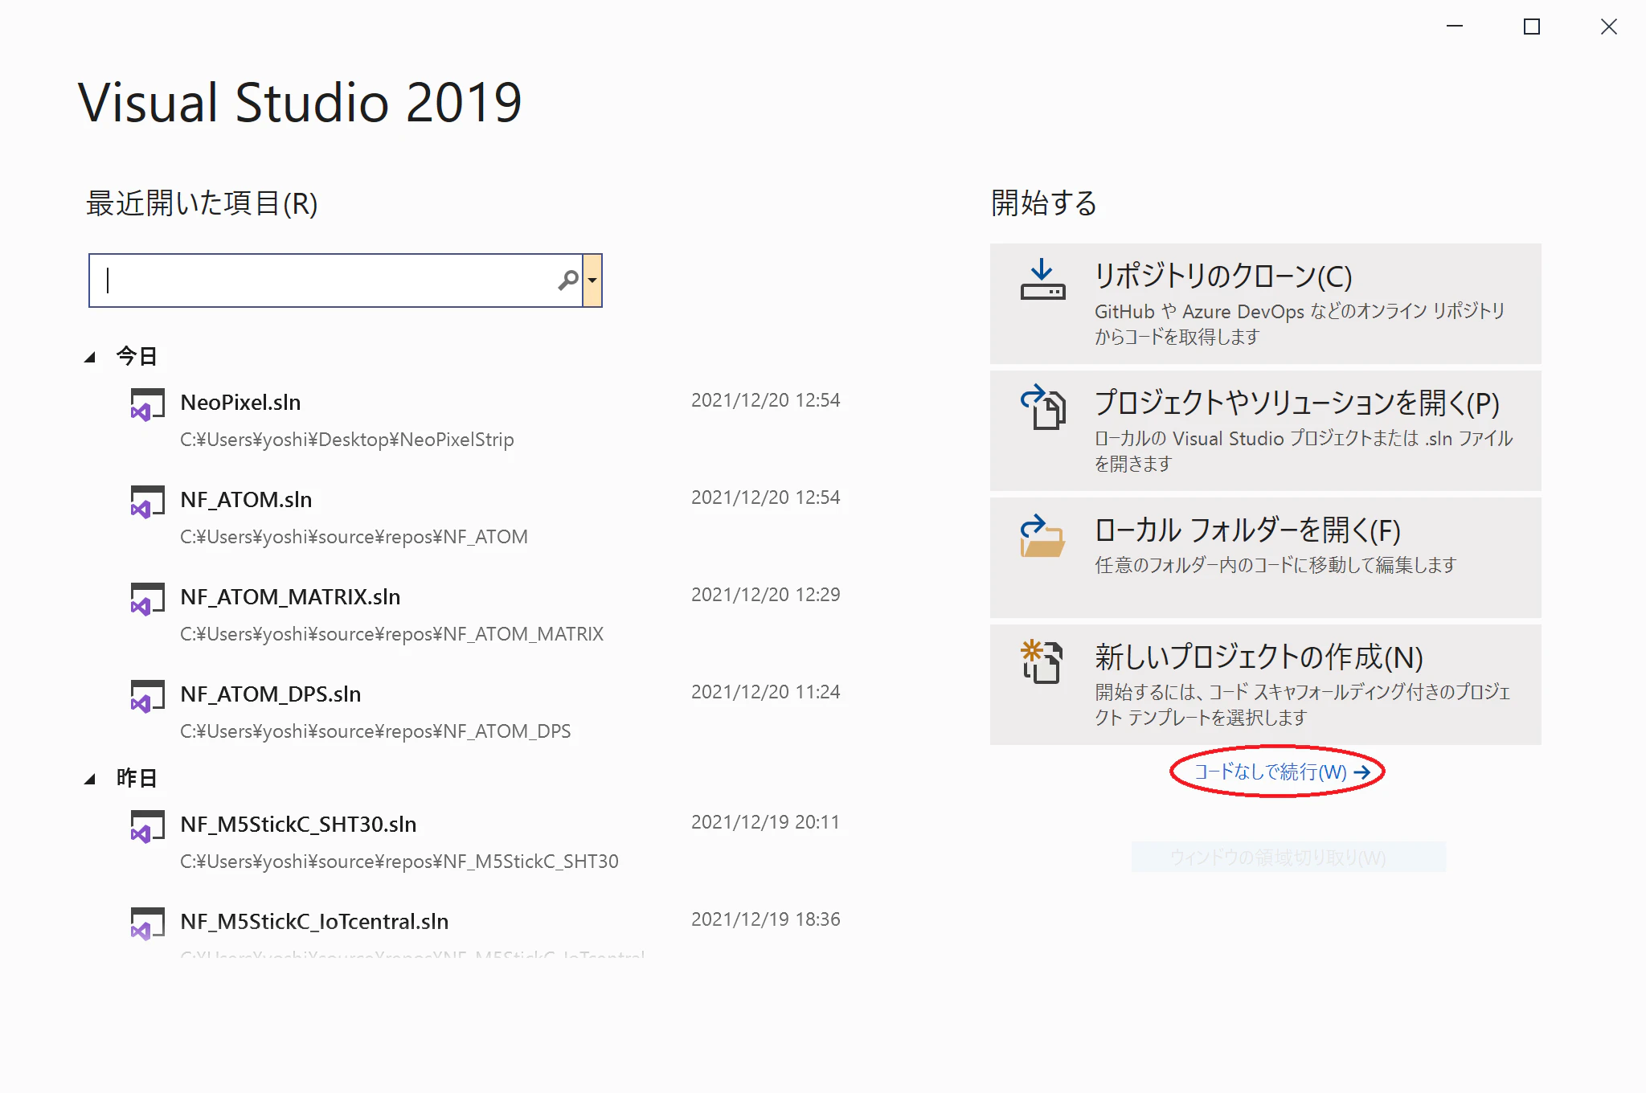This screenshot has height=1093, width=1646.
Task: Click the NF_M5StickC_SHT30.sln solution icon
Action: 147,826
